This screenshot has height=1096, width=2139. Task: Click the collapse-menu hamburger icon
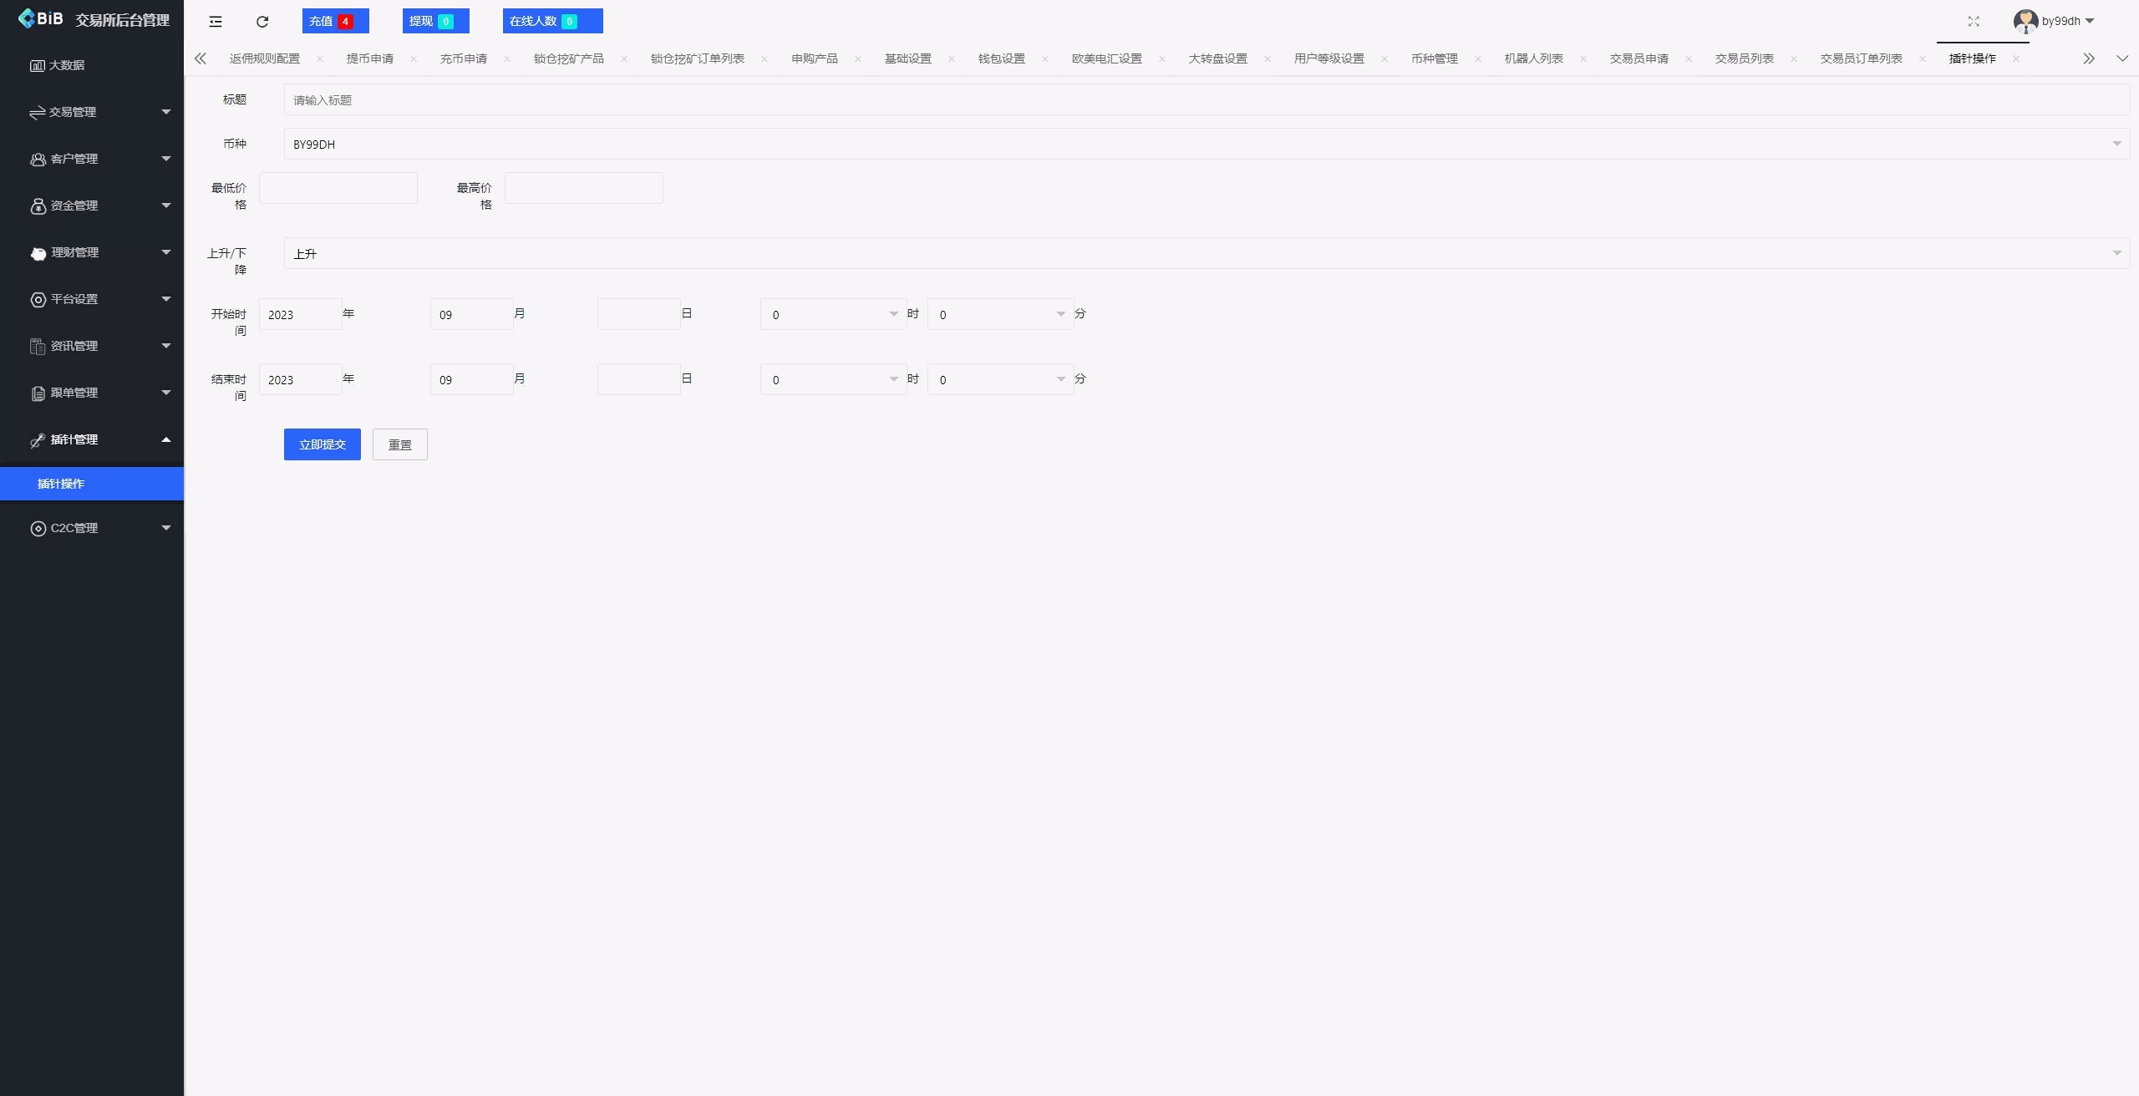(x=215, y=21)
